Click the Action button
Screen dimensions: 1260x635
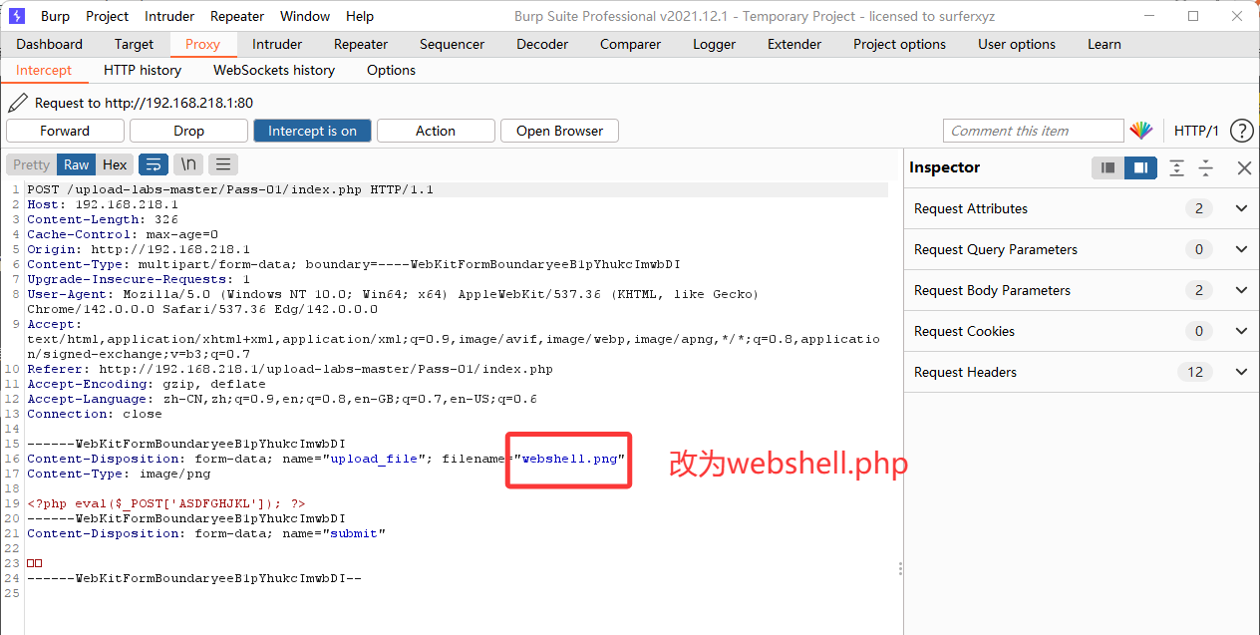436,131
